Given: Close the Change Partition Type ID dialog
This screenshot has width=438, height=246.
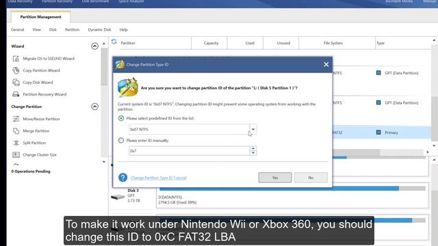Looking at the screenshot, I should click(x=326, y=64).
